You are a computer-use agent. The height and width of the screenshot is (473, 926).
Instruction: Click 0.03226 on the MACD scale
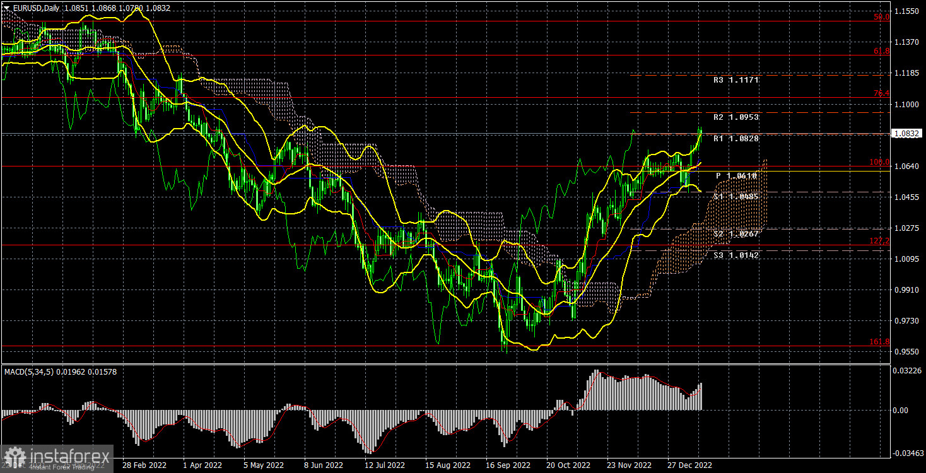coord(908,370)
